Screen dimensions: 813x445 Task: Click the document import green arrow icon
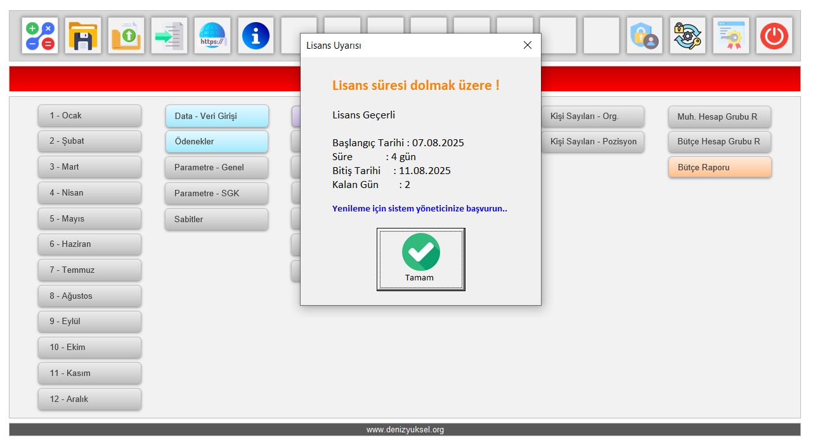point(169,35)
